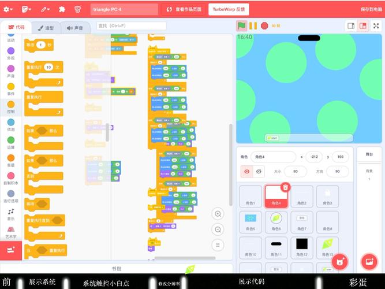Zoom out the code workspace
Viewport: 385px width, 289px height.
pyautogui.click(x=218, y=229)
